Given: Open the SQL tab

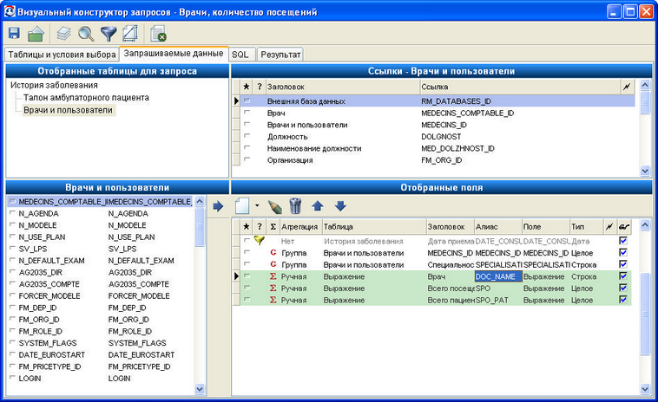Looking at the screenshot, I should click(240, 55).
